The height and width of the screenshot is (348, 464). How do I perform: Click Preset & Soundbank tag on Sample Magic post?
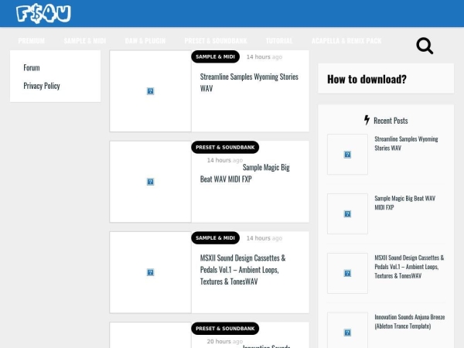click(225, 147)
